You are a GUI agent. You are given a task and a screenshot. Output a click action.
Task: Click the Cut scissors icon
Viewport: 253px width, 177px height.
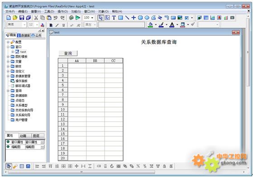tap(36, 18)
